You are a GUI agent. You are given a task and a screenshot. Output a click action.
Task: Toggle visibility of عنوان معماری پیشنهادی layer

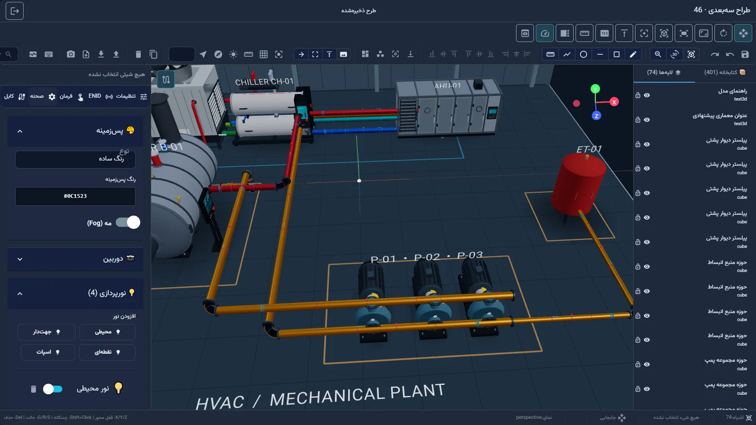pos(647,120)
